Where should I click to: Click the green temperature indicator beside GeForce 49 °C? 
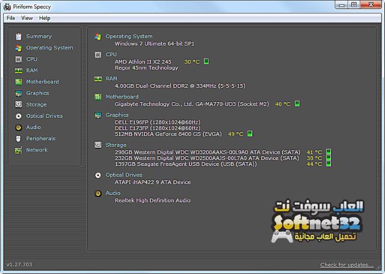(x=250, y=133)
